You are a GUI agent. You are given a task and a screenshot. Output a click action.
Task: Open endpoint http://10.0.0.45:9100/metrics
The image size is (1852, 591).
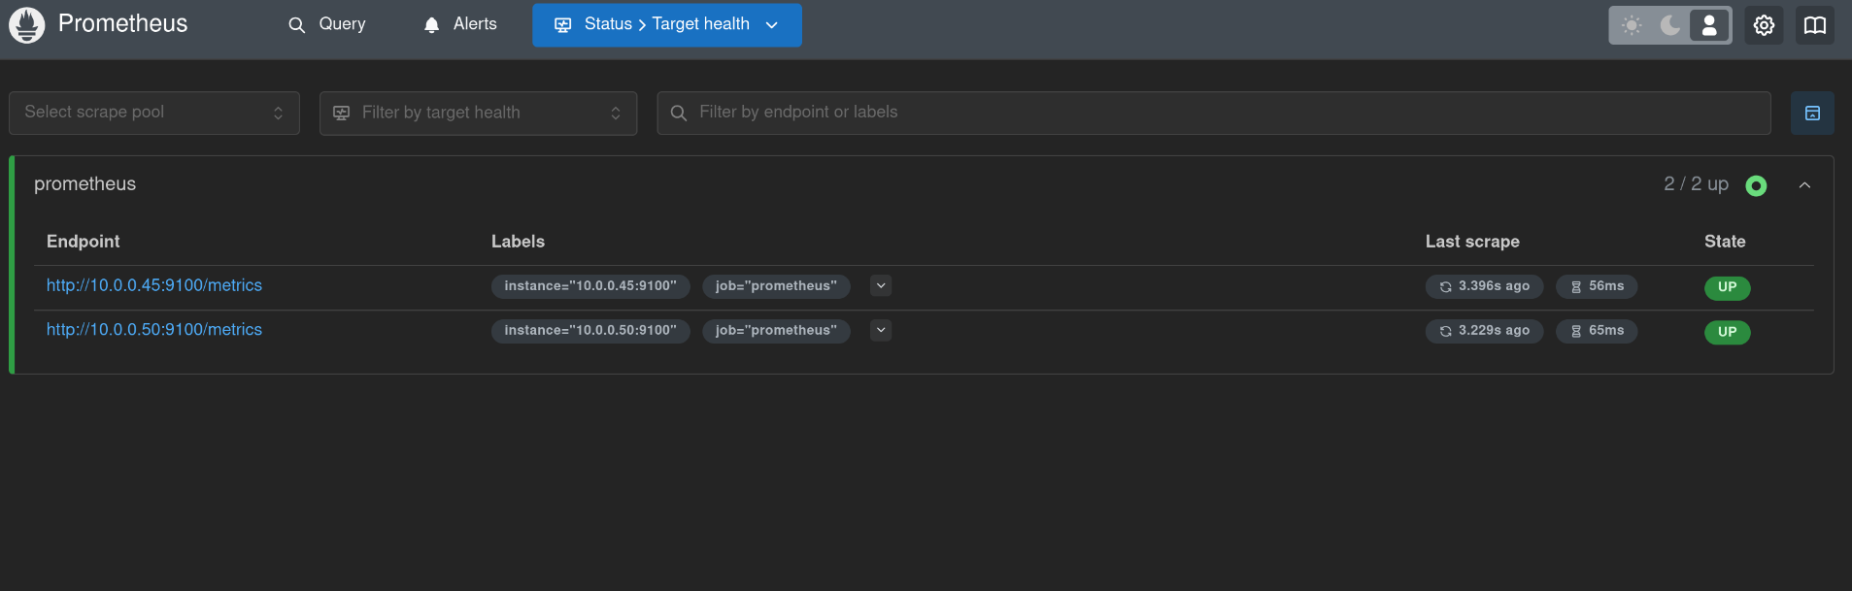pyautogui.click(x=154, y=285)
